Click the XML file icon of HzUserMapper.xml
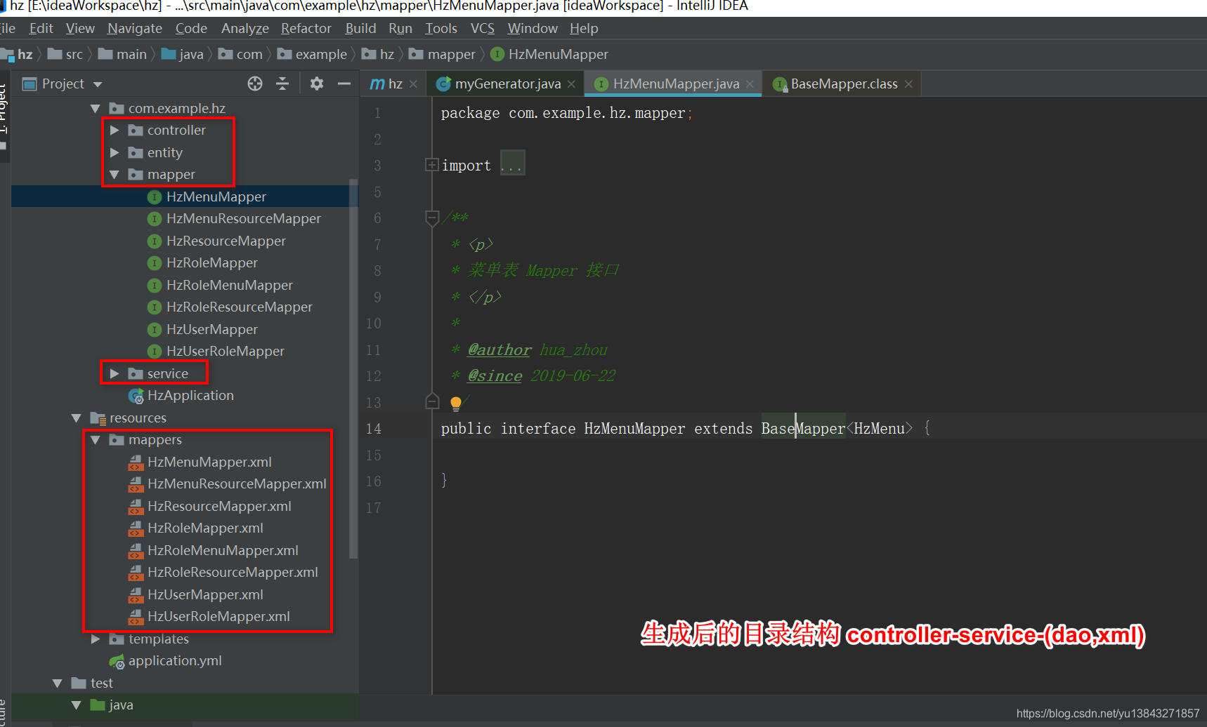1207x727 pixels. (x=136, y=594)
